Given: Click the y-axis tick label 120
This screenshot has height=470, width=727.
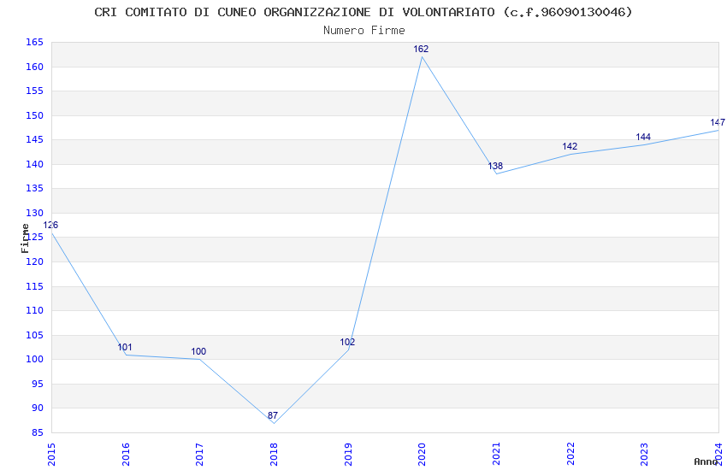Looking at the screenshot, I should 34,262.
